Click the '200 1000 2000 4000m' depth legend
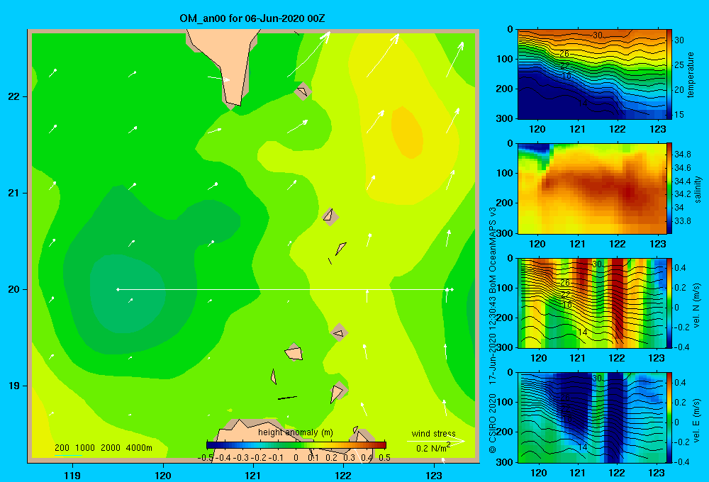Image resolution: width=709 pixels, height=482 pixels. coord(103,448)
